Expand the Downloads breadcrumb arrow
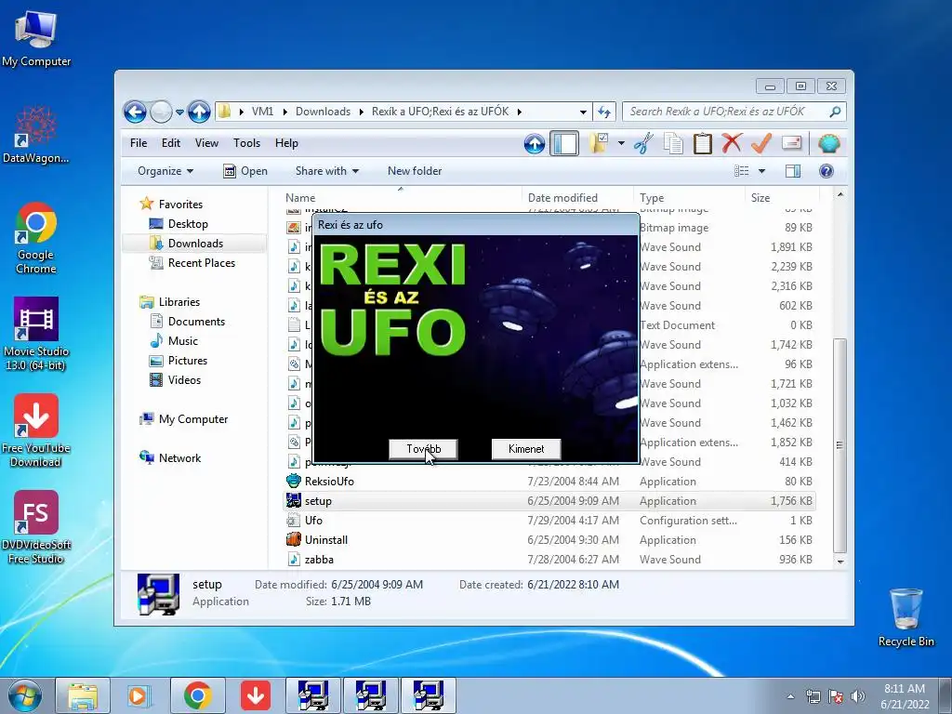The width and height of the screenshot is (952, 714). 362,112
